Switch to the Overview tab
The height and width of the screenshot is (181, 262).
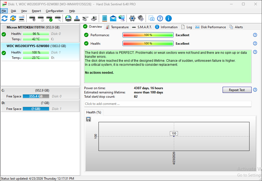93,27
